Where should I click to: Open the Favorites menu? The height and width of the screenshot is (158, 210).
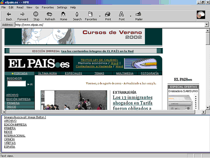(x=48, y=7)
